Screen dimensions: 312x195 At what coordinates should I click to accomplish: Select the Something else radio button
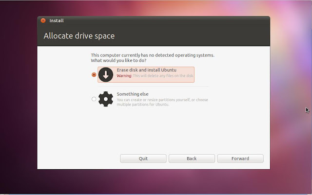coord(94,99)
